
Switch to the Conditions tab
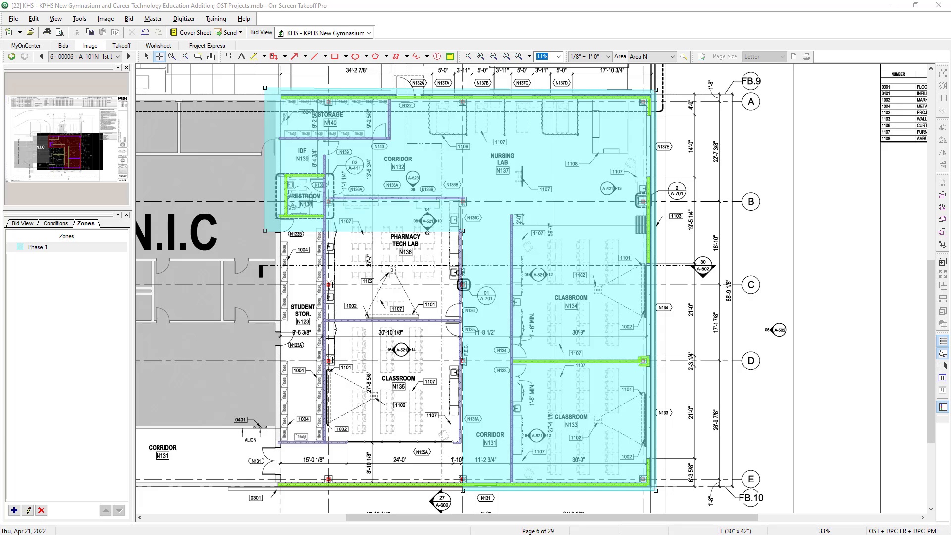[x=55, y=223]
